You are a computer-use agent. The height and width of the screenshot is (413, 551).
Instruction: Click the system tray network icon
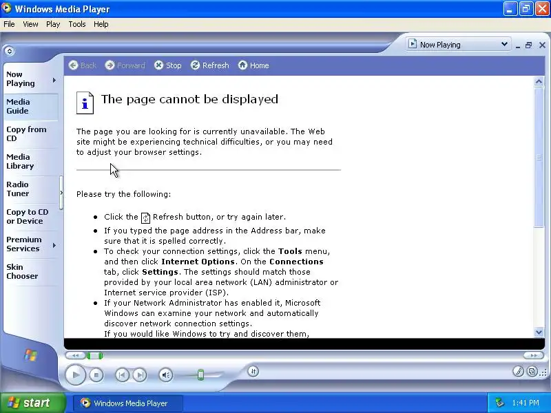pyautogui.click(x=499, y=403)
